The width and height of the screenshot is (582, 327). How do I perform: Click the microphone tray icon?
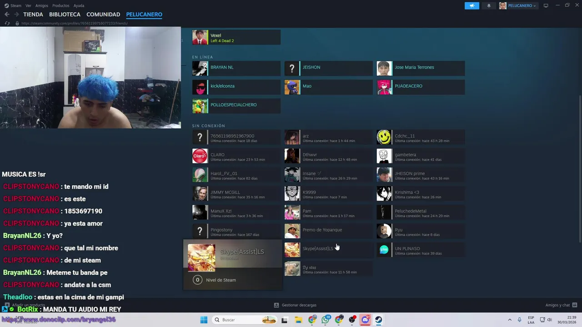[x=519, y=320]
